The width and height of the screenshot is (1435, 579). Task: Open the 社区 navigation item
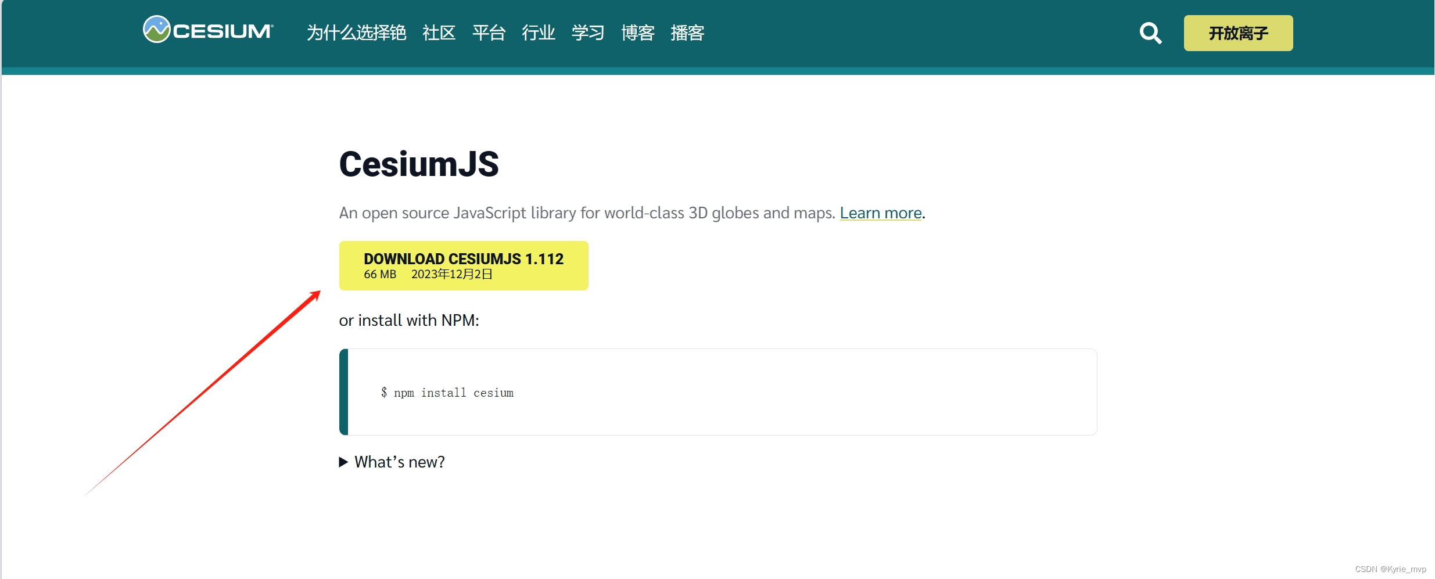[439, 33]
